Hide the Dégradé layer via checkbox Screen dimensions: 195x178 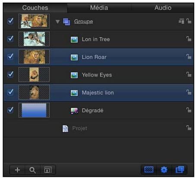pos(10,110)
